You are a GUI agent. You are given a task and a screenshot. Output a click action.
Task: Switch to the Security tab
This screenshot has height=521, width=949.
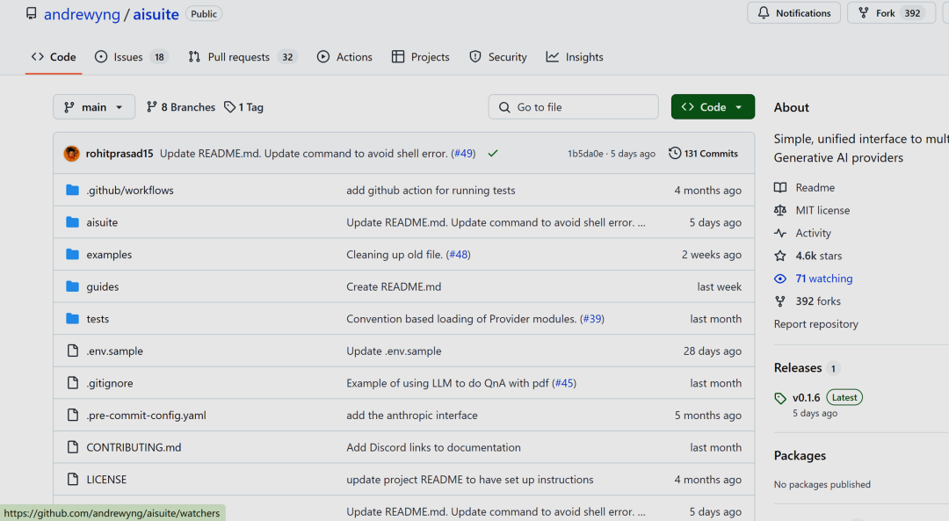click(x=498, y=57)
